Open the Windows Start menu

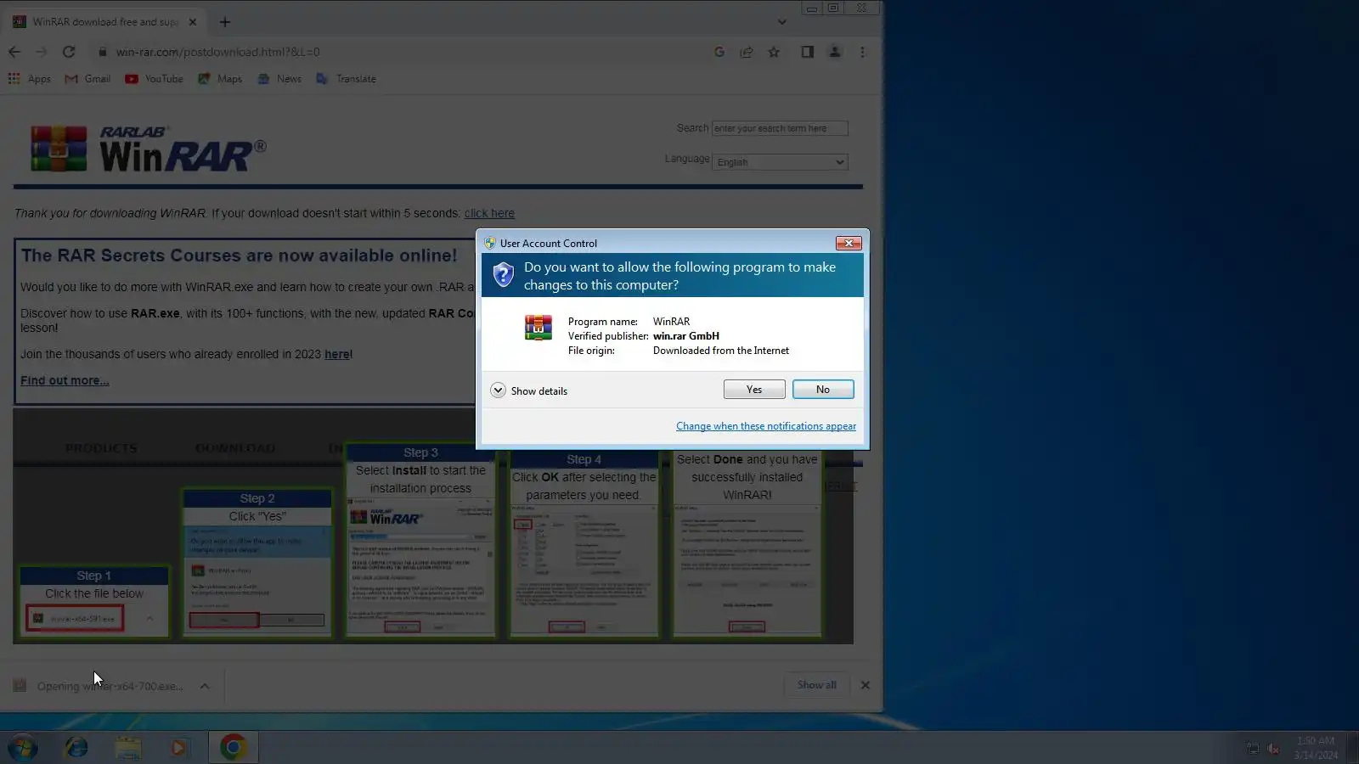pos(23,748)
